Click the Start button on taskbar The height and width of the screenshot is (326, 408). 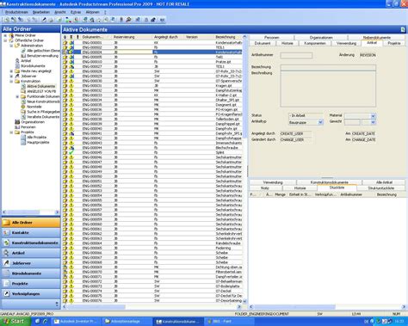(x=15, y=321)
